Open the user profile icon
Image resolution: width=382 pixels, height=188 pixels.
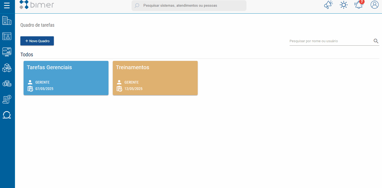374,5
